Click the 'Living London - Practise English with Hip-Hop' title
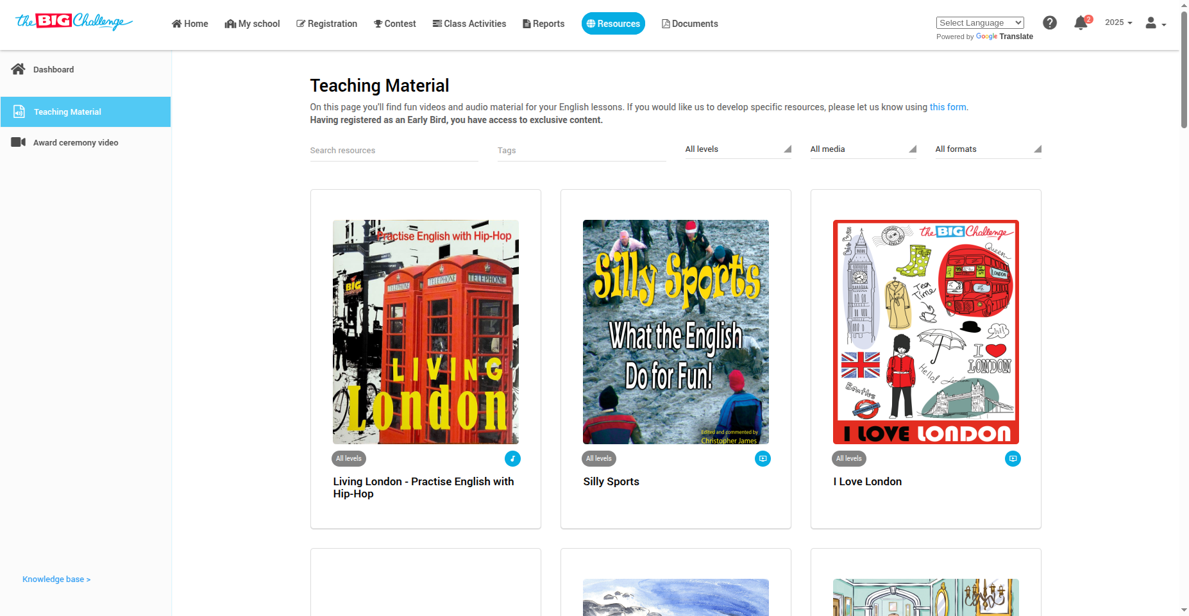The image size is (1189, 616). [x=424, y=488]
